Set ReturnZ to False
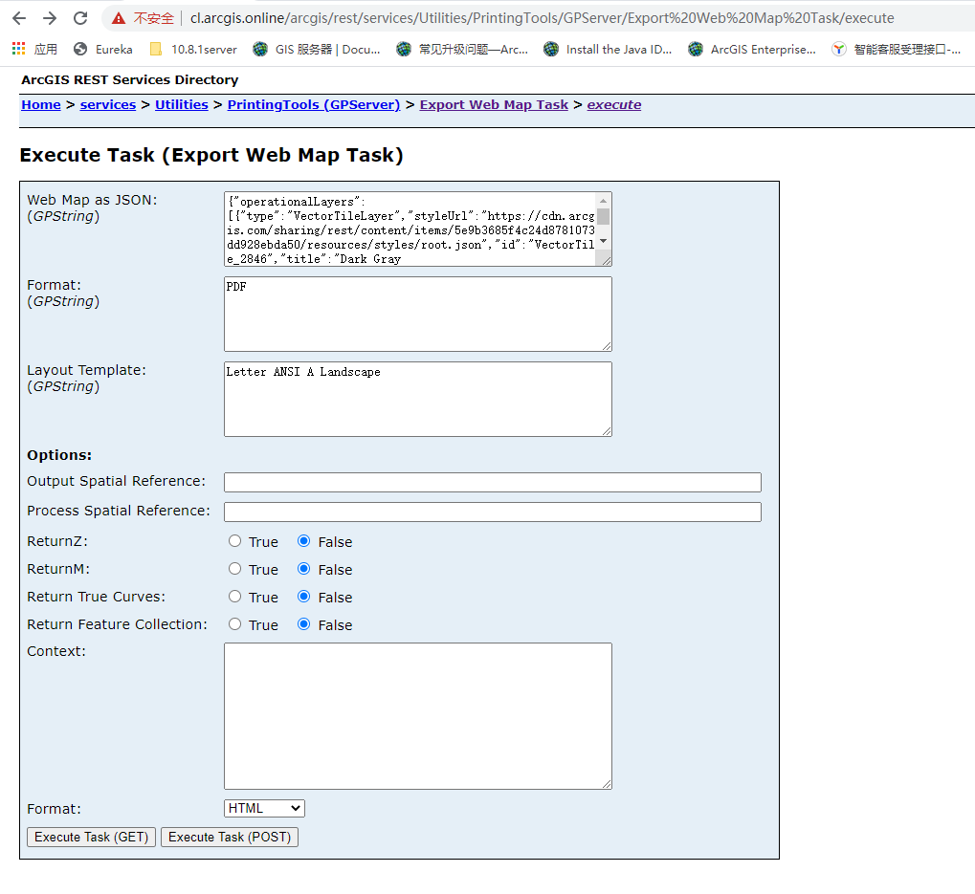 point(303,541)
